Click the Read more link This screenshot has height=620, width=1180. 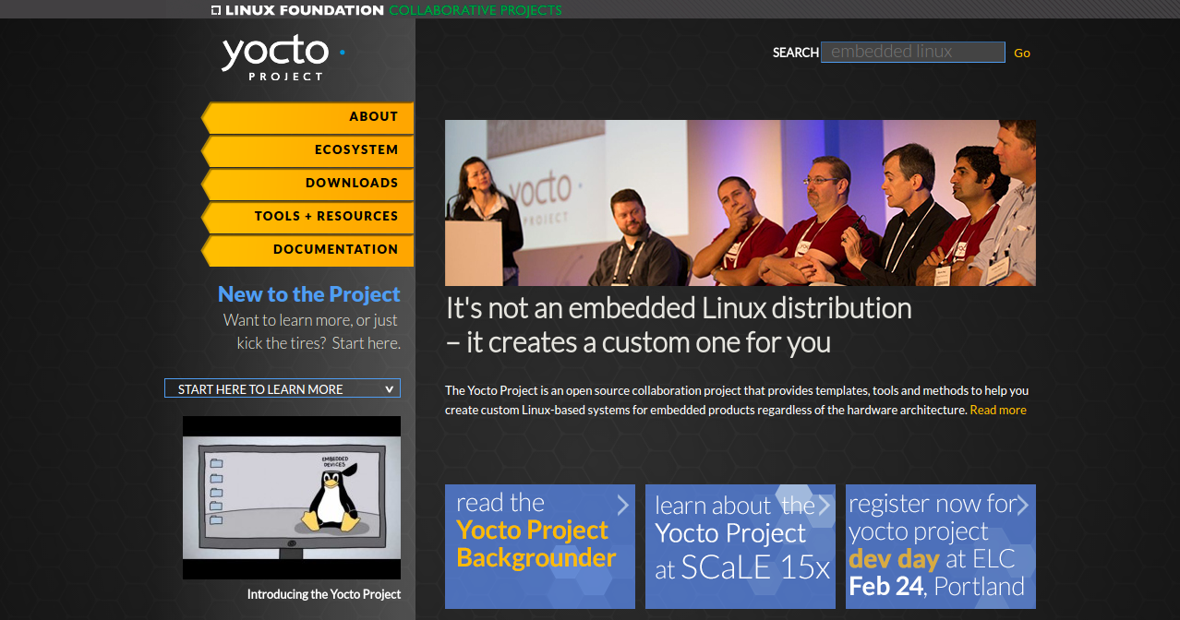coord(998,410)
